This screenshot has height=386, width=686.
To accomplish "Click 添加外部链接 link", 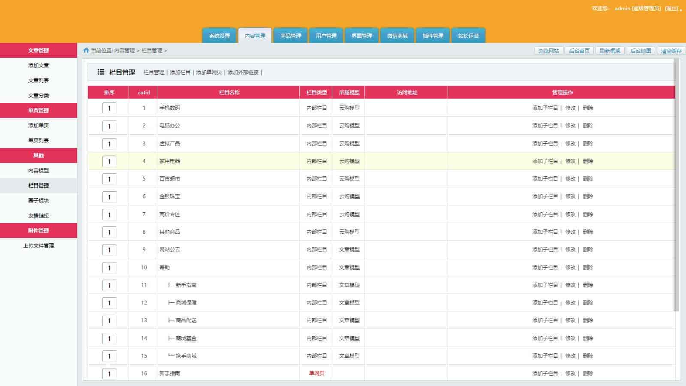I will pyautogui.click(x=243, y=72).
